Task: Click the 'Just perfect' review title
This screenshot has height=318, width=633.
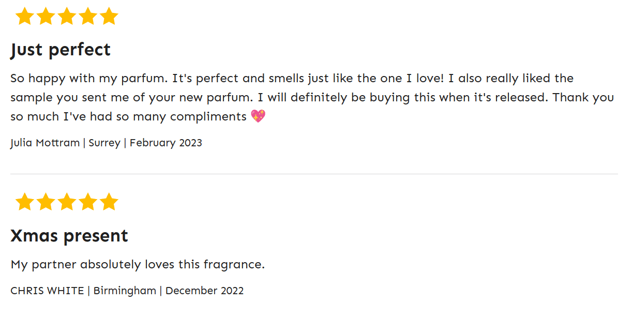Action: tap(61, 50)
